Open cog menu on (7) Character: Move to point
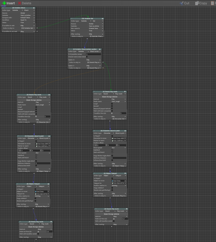 pyautogui.click(x=49, y=136)
